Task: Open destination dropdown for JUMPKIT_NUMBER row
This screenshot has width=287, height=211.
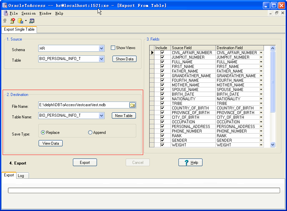Action: [x=261, y=57]
